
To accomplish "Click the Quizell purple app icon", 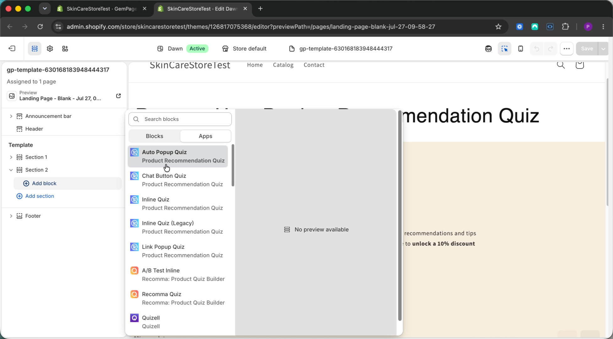I will pos(134,318).
